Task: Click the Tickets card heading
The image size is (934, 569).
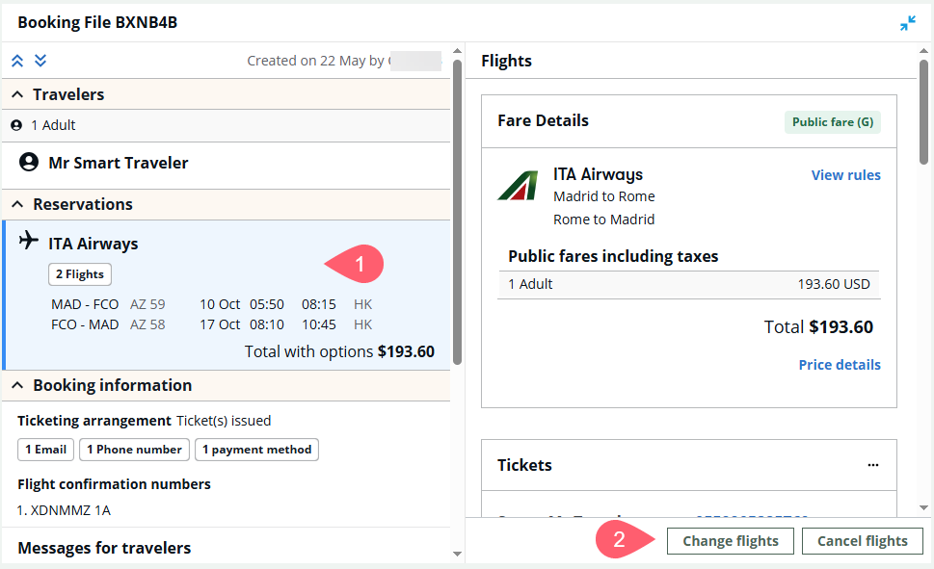Action: coord(524,465)
